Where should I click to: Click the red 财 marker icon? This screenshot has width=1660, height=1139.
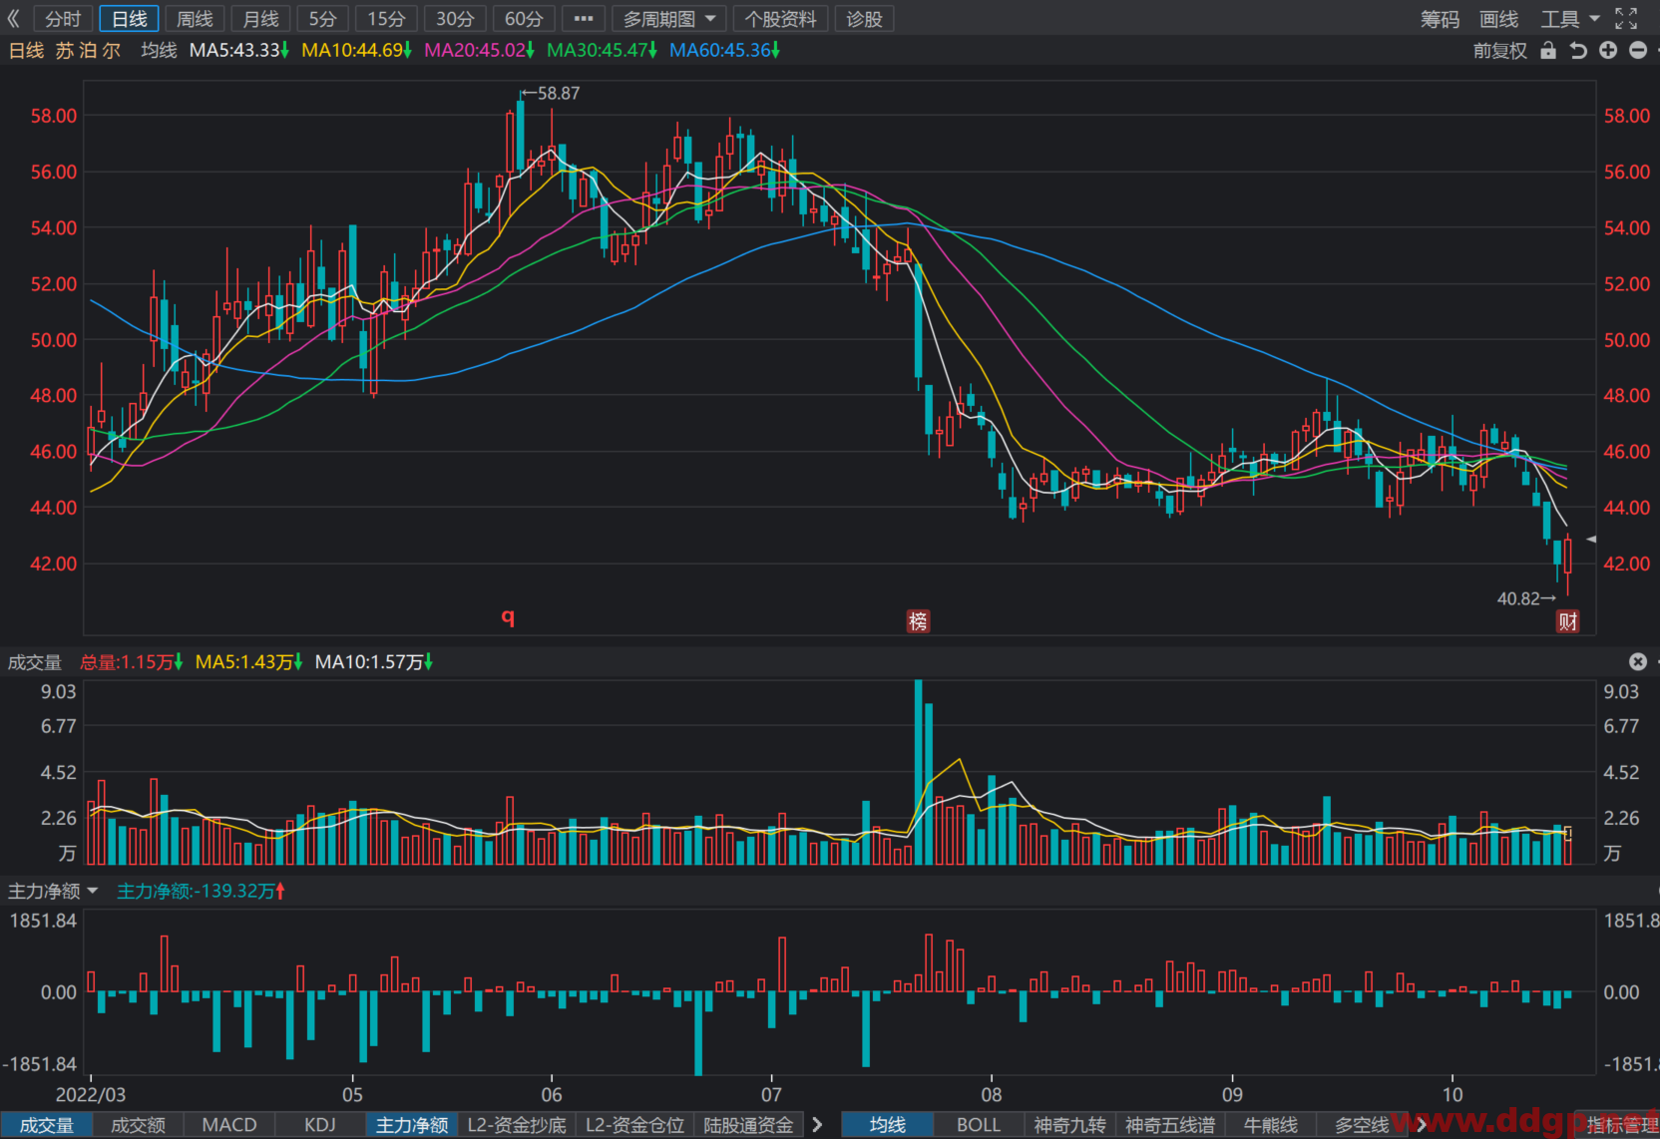(x=1568, y=621)
